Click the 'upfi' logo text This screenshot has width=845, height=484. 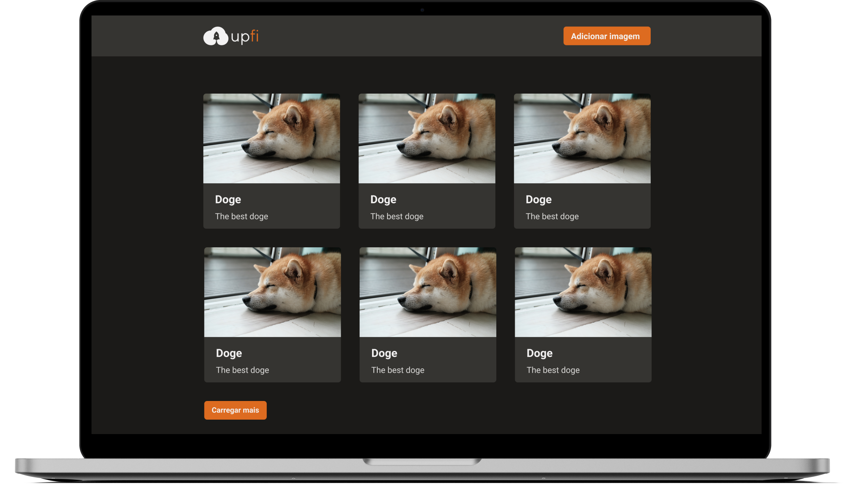coord(245,37)
